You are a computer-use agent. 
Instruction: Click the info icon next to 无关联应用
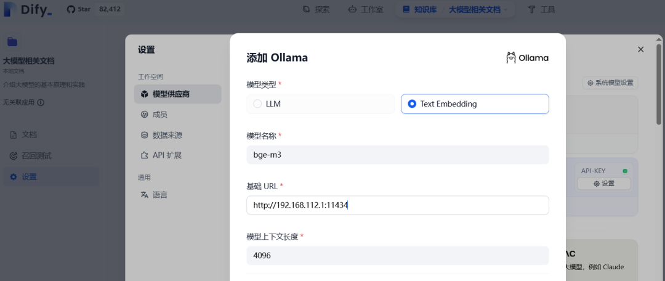click(41, 102)
